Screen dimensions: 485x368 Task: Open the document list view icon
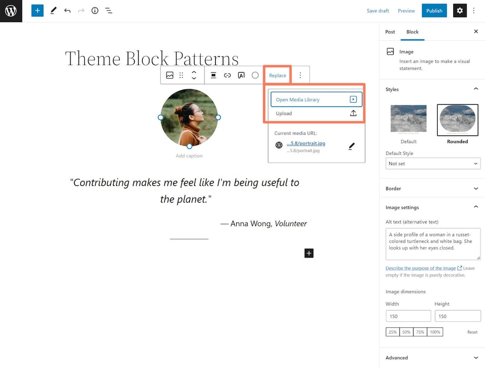coord(109,10)
